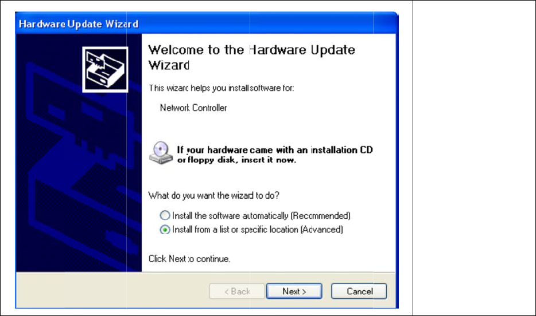Click the white space below Network Controller
This screenshot has height=316, width=536.
point(269,127)
